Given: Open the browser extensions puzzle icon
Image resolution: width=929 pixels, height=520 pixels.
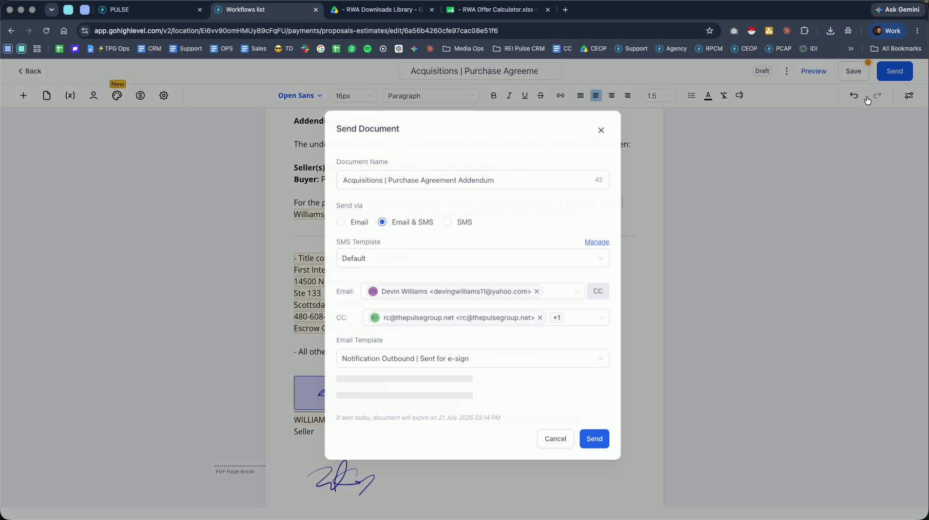Looking at the screenshot, I should 804,31.
